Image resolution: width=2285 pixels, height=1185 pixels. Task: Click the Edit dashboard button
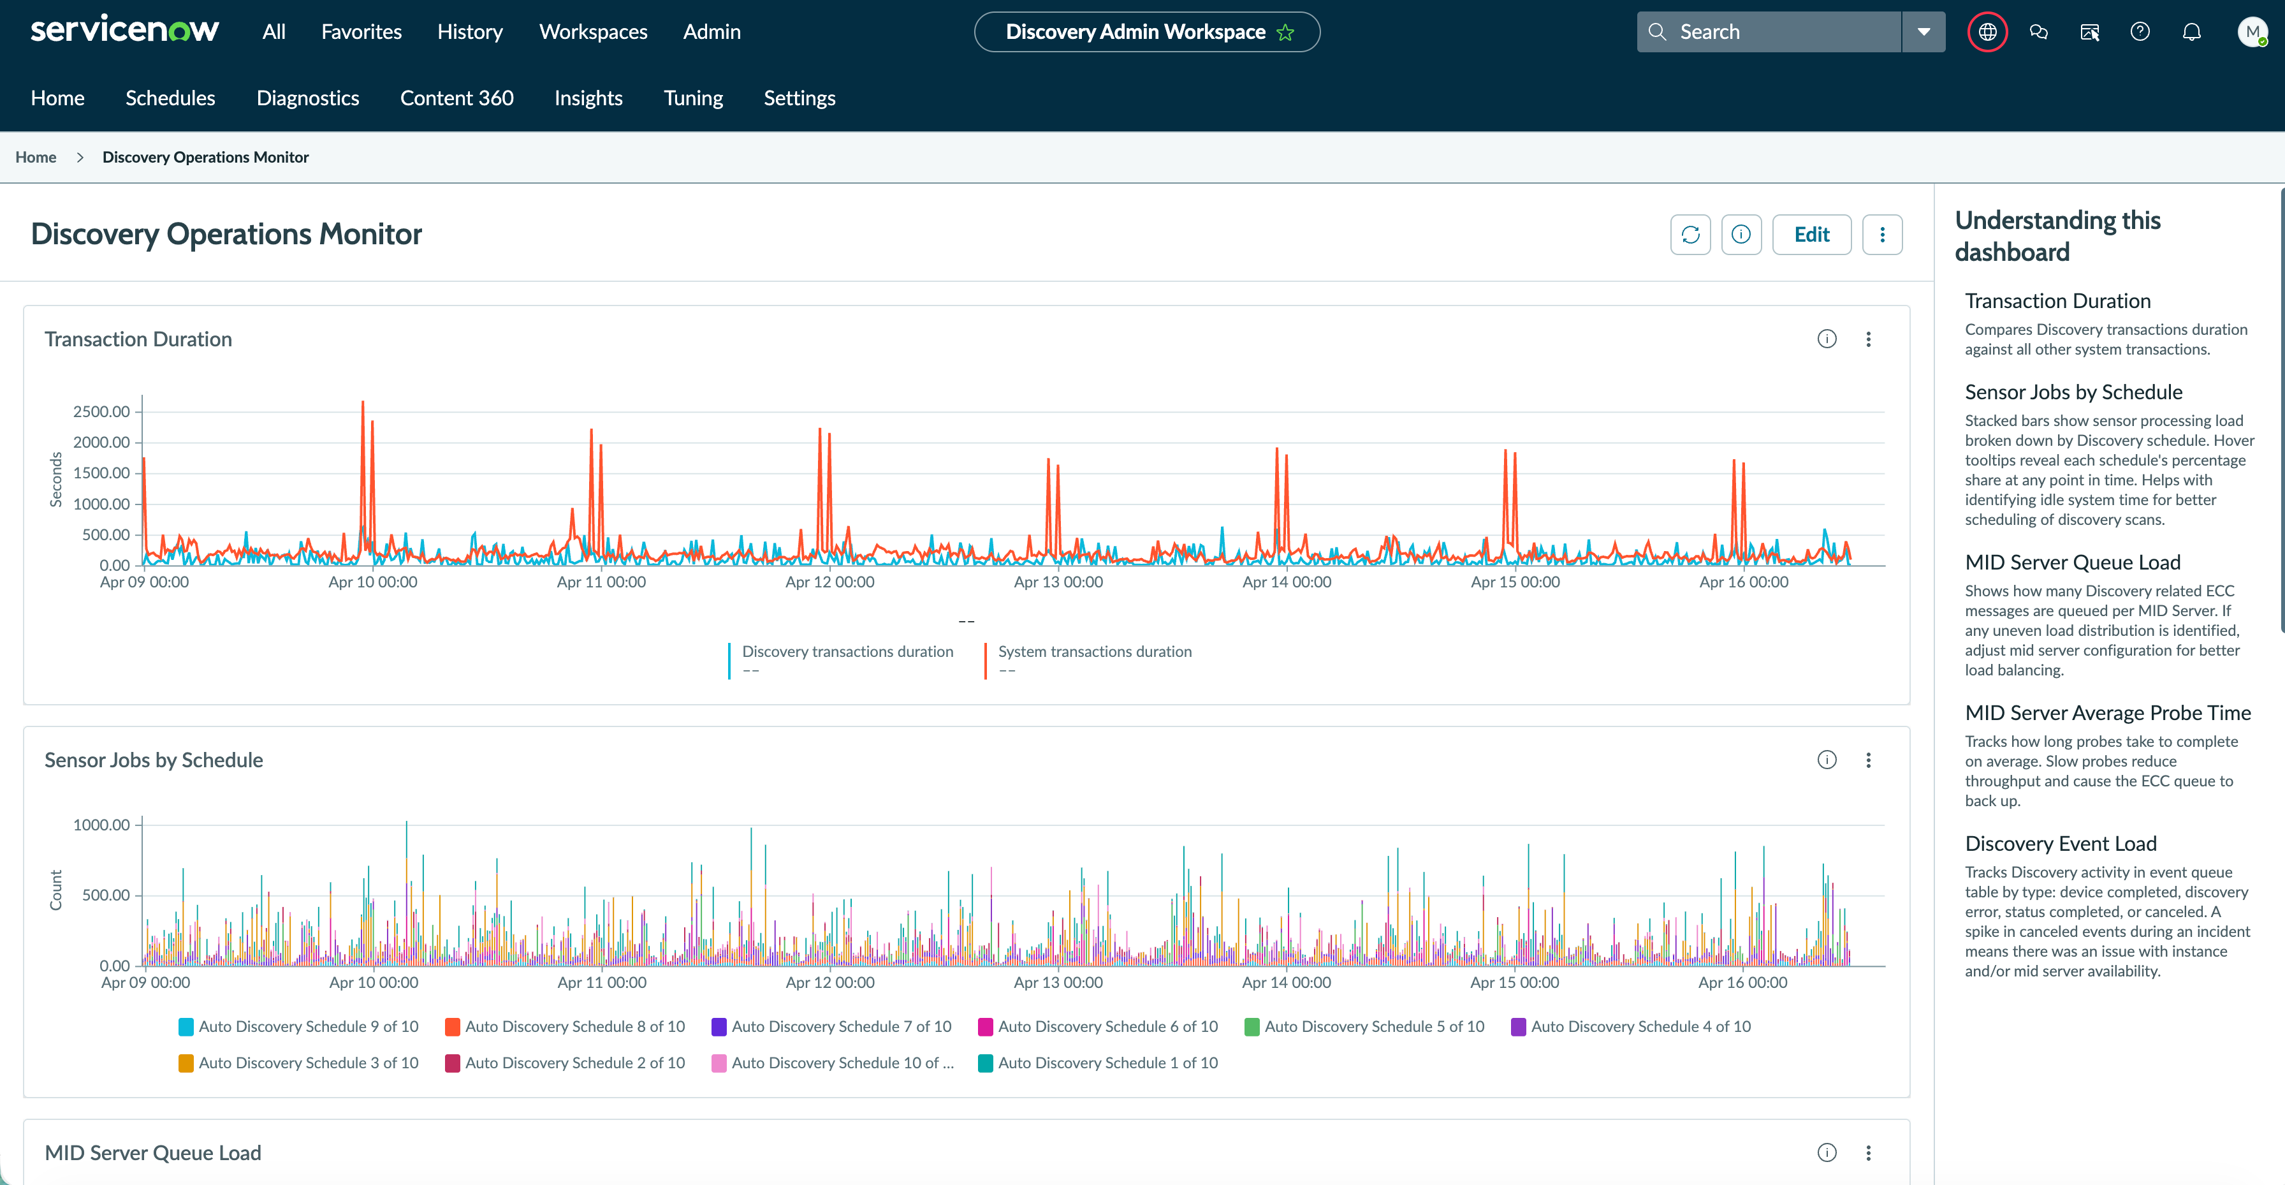tap(1811, 234)
